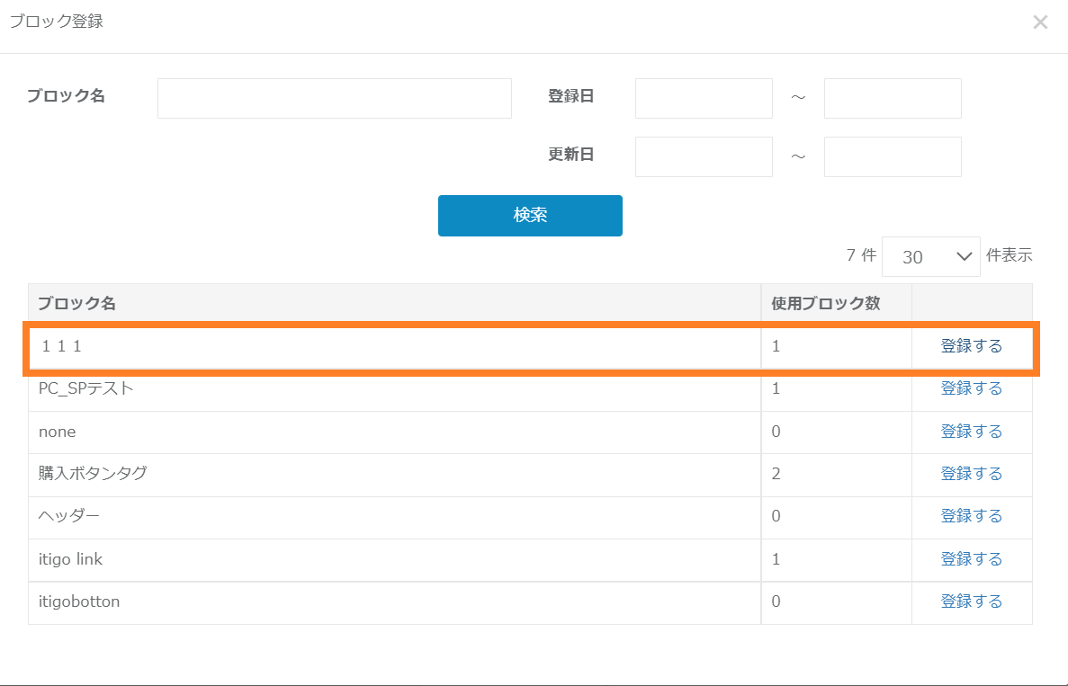Click the 更新日 start date field
Image resolution: width=1068 pixels, height=686 pixels.
(704, 157)
